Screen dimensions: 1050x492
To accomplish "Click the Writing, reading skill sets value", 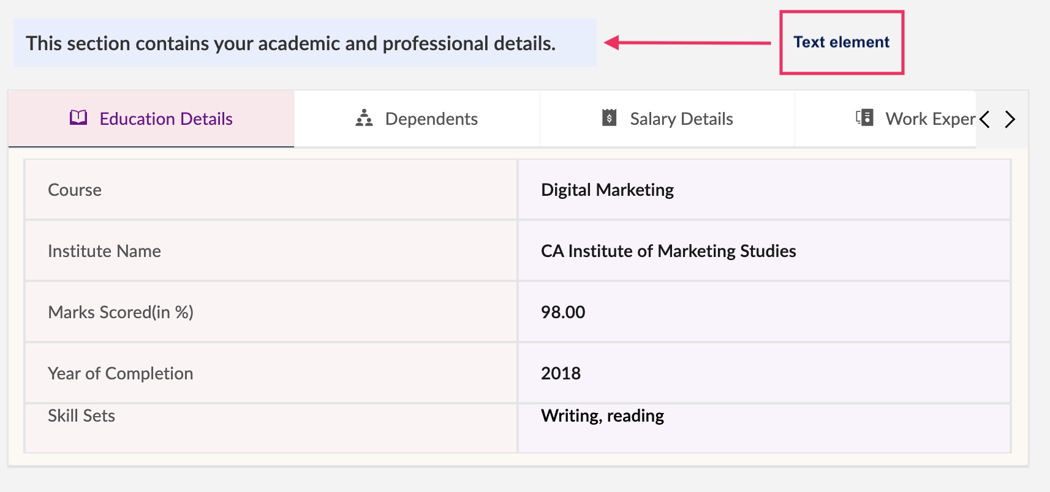I will 602,416.
